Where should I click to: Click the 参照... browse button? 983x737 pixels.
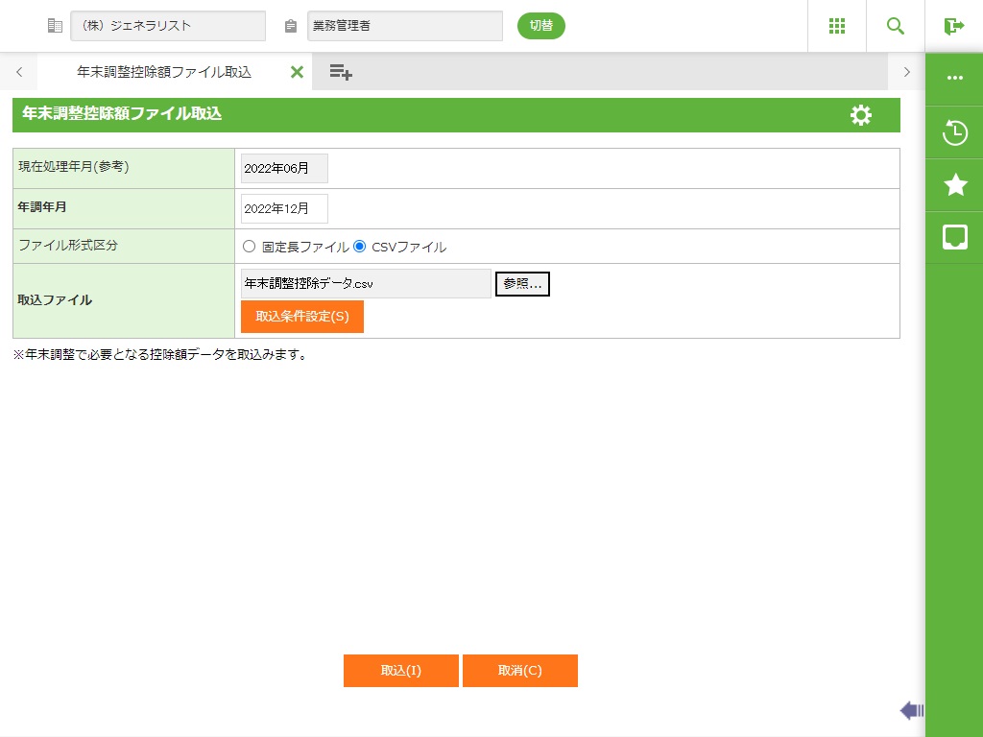[522, 284]
